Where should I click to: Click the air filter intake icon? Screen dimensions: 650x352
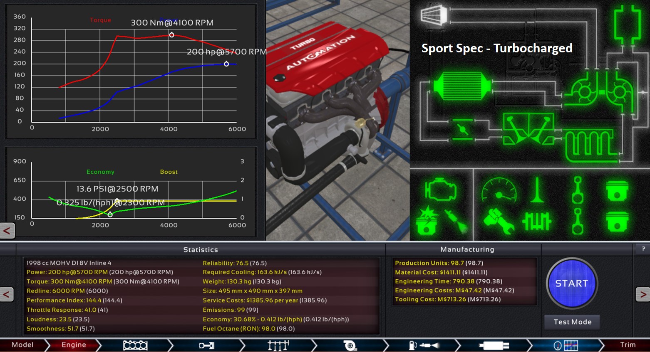pyautogui.click(x=434, y=15)
